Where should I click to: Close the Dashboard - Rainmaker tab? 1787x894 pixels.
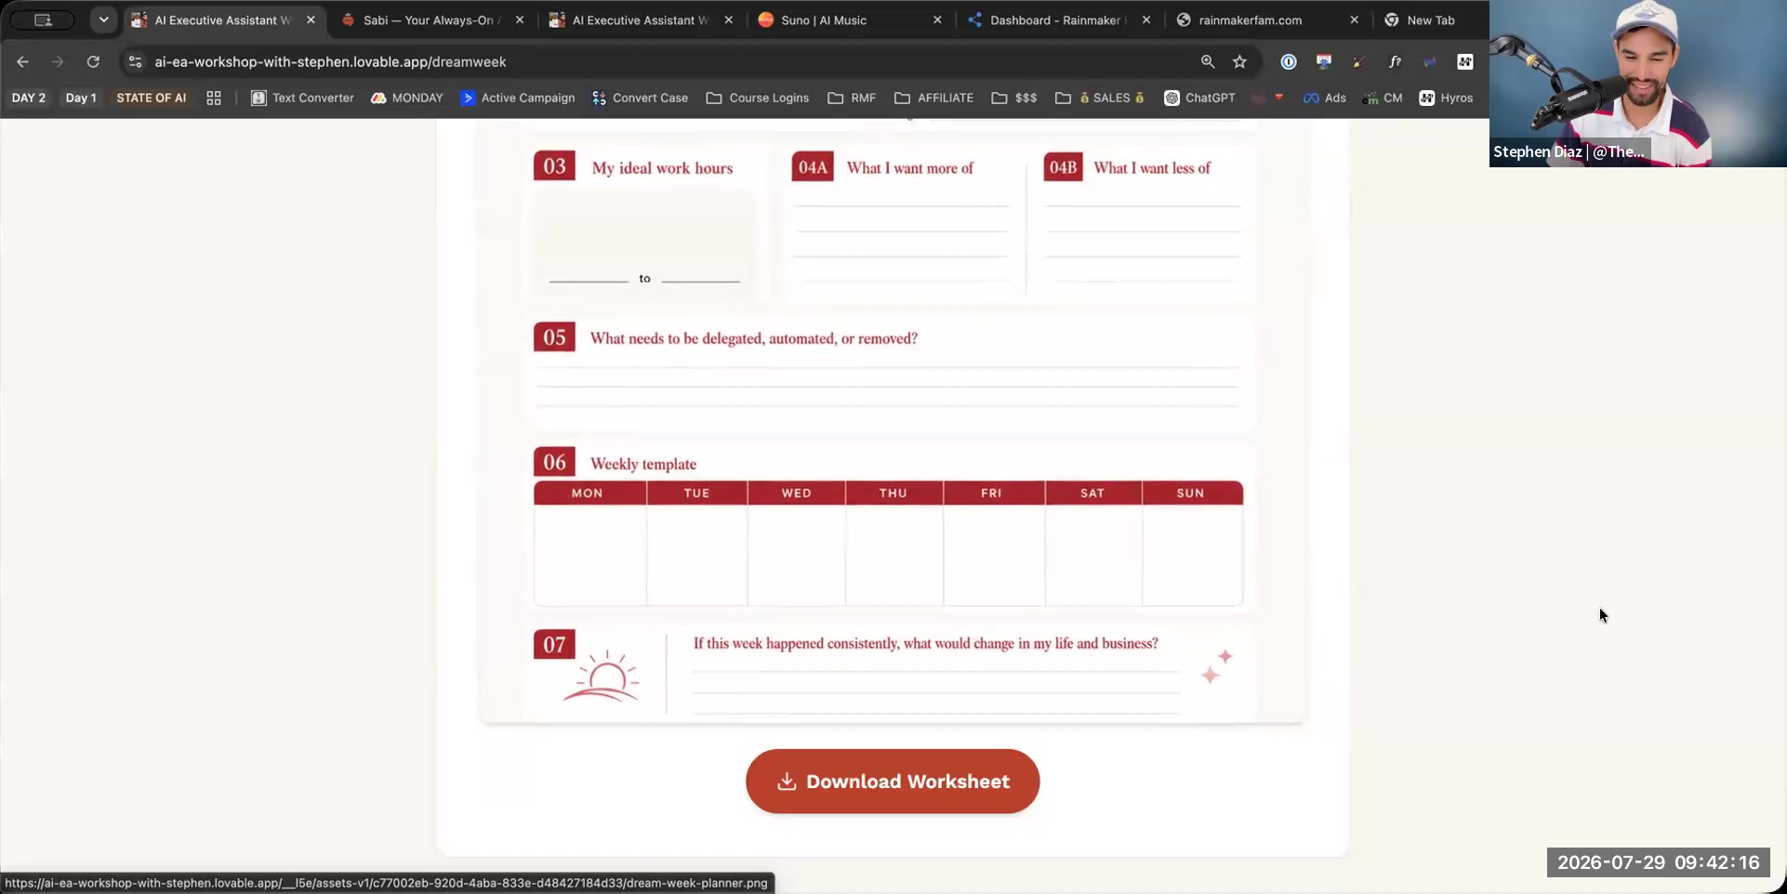tap(1146, 20)
